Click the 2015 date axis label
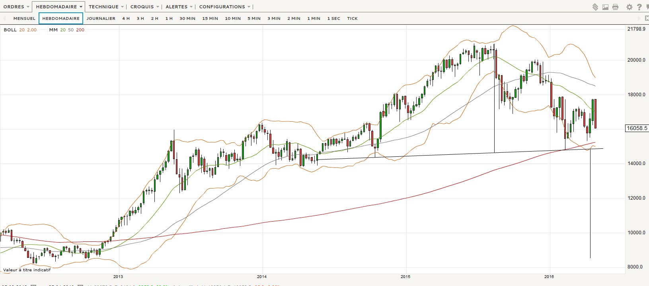The height and width of the screenshot is (286, 649). [405, 276]
